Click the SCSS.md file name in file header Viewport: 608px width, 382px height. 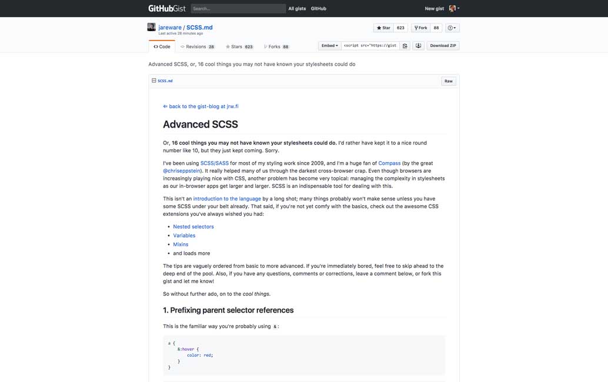165,81
